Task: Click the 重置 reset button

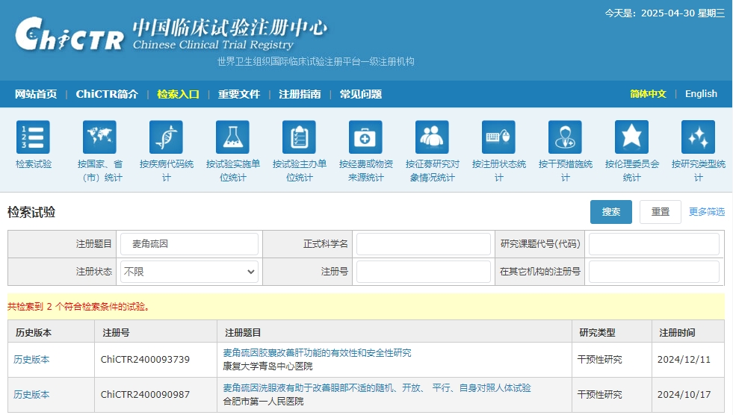Action: pos(660,212)
